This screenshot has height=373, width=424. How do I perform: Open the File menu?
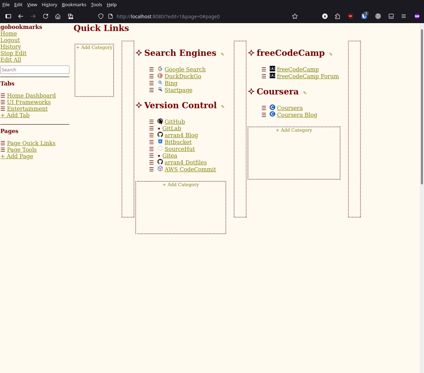pyautogui.click(x=6, y=4)
